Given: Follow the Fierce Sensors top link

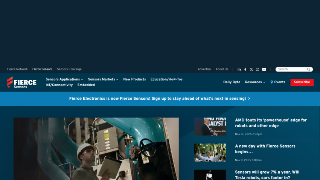Looking at the screenshot, I should click(x=42, y=69).
